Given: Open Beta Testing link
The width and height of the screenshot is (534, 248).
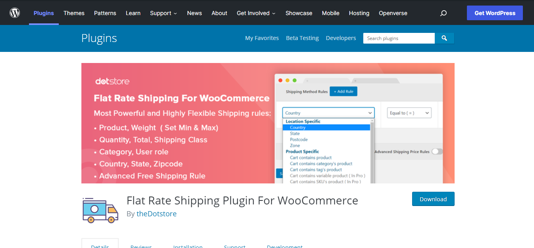Looking at the screenshot, I should tap(303, 38).
